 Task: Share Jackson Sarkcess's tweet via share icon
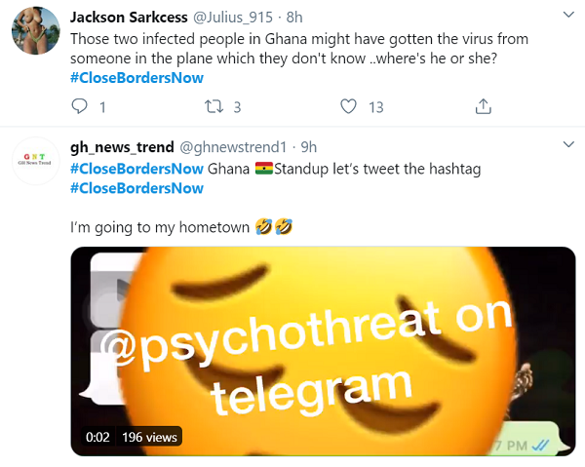click(484, 106)
